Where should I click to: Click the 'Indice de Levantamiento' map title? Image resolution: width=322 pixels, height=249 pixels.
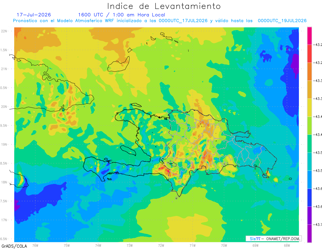164,6
